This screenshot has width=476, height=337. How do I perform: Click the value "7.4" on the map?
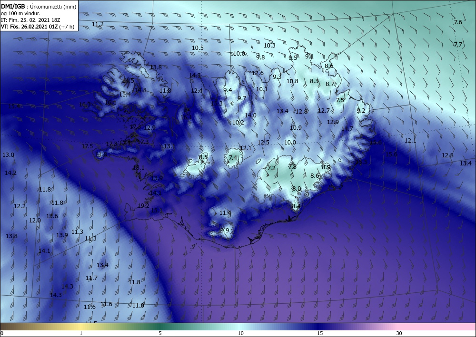[233, 158]
